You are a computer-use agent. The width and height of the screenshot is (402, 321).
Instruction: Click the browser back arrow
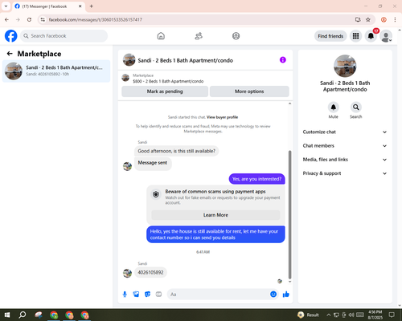[x=6, y=19]
